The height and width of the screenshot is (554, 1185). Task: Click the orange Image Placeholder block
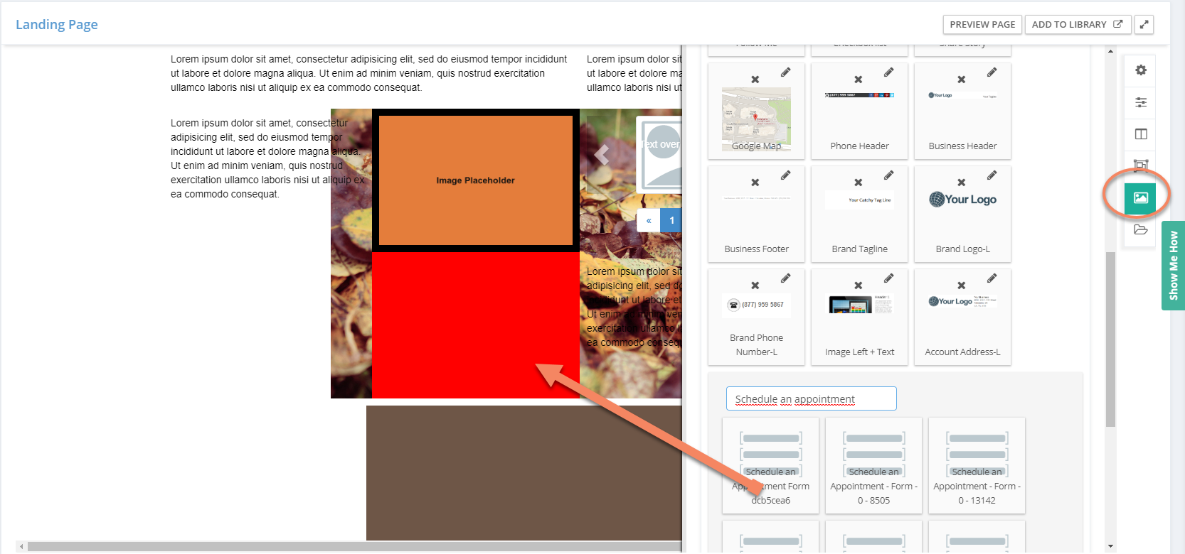click(475, 180)
